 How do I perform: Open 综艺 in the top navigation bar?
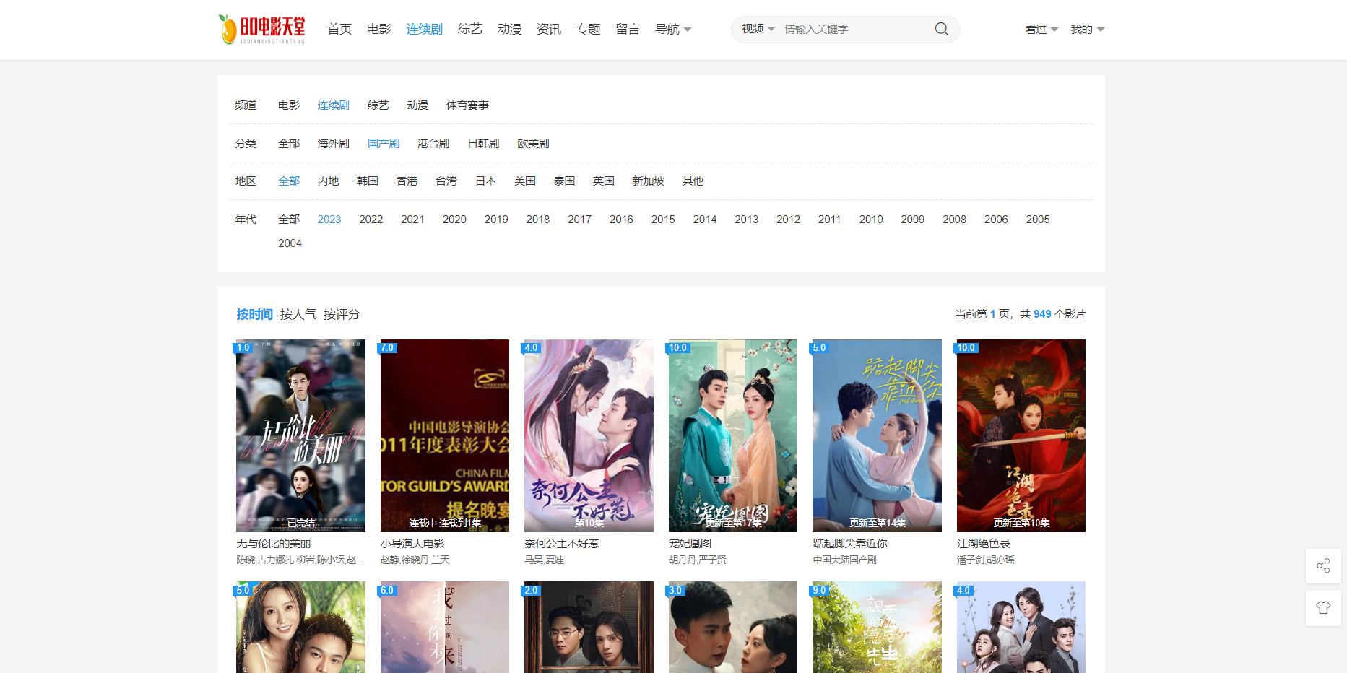point(470,29)
